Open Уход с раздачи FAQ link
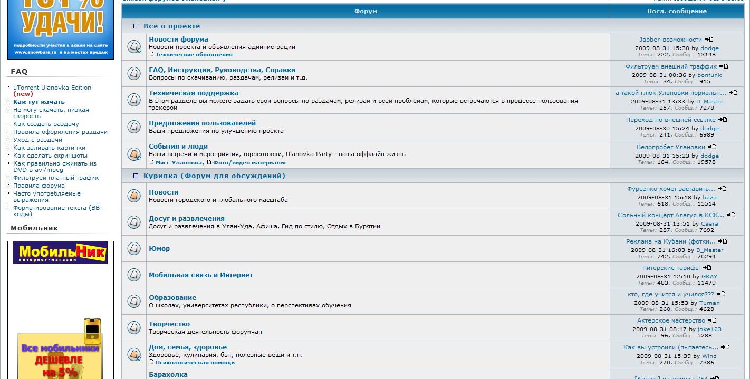Image resolution: width=750 pixels, height=379 pixels. click(x=37, y=140)
